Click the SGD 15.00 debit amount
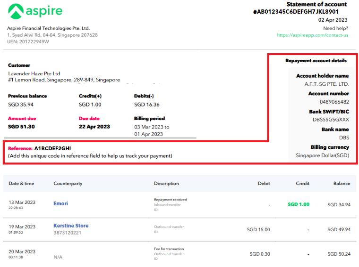Viewport: 359px width, 267px height. 258,230
